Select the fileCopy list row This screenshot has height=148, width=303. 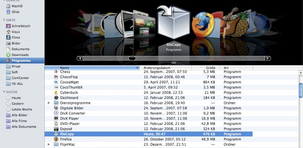click(x=149, y=134)
